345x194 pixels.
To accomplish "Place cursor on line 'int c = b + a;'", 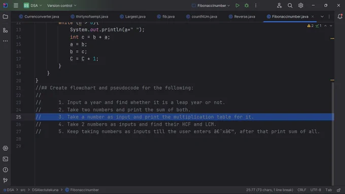I will click(90, 37).
